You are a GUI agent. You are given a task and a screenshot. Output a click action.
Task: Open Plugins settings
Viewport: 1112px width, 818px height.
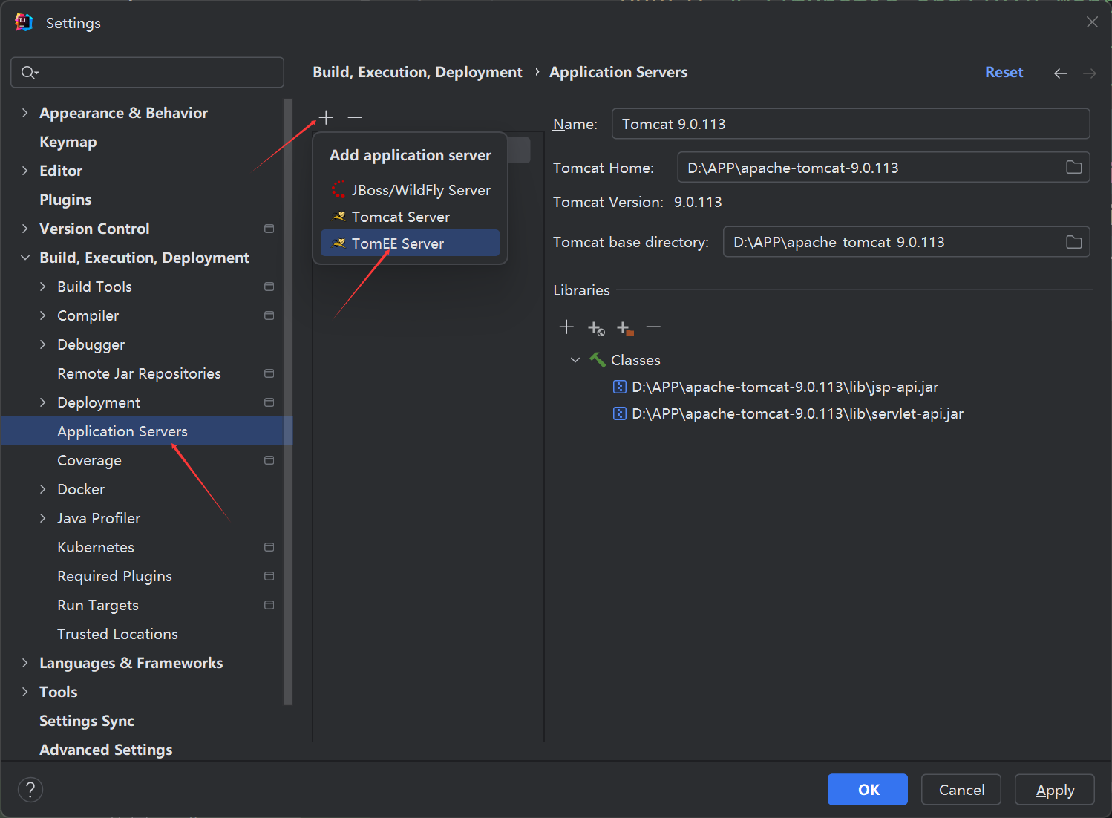65,200
